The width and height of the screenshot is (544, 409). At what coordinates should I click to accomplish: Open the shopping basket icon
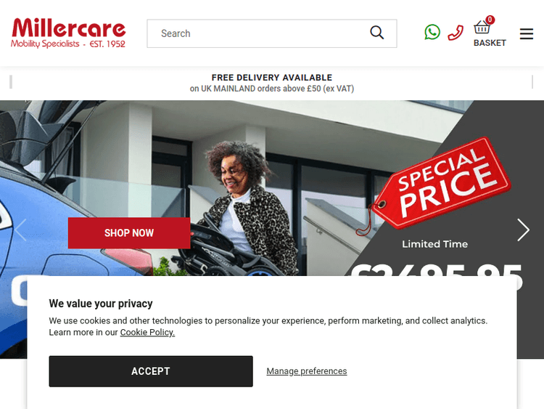482,27
